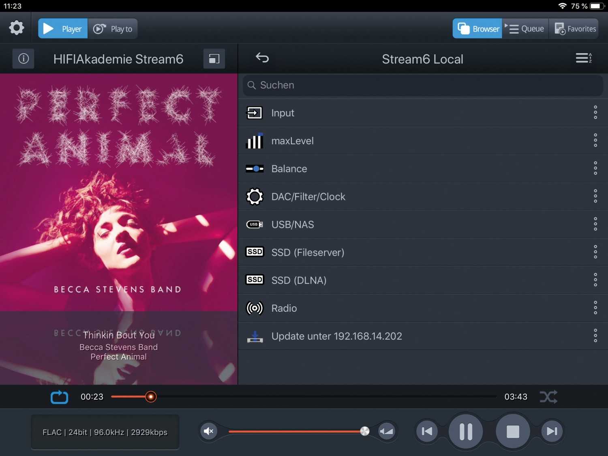
Task: Click the Radio broadcast icon
Action: [255, 308]
